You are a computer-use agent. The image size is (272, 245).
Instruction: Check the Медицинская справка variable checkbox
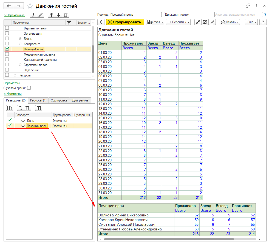click(x=7, y=54)
